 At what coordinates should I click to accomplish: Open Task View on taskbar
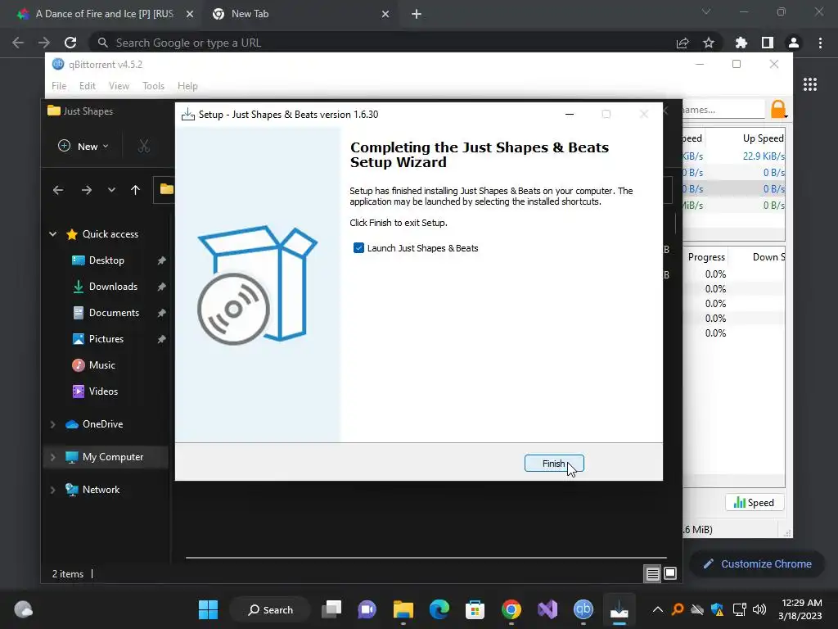(x=331, y=609)
